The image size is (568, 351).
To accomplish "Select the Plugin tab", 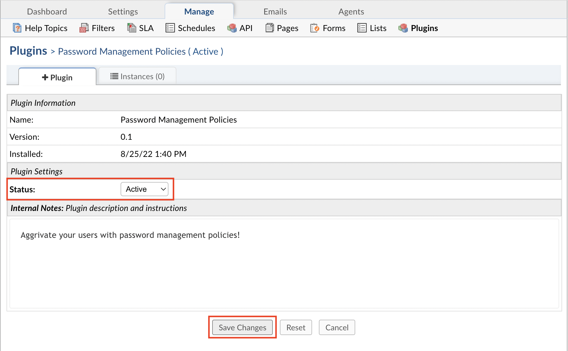I will click(57, 77).
